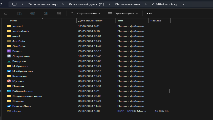Image resolution: width=213 pixels, height=120 pixels.
Task: Go to Пользователи in breadcrumb path
Action: click(x=127, y=4)
